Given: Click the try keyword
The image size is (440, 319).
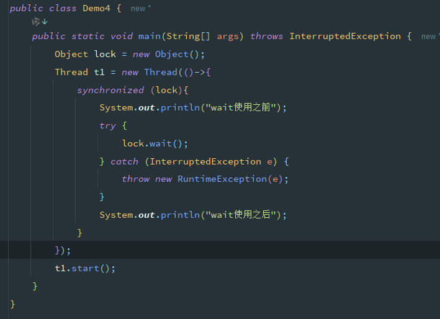Looking at the screenshot, I should [x=107, y=126].
